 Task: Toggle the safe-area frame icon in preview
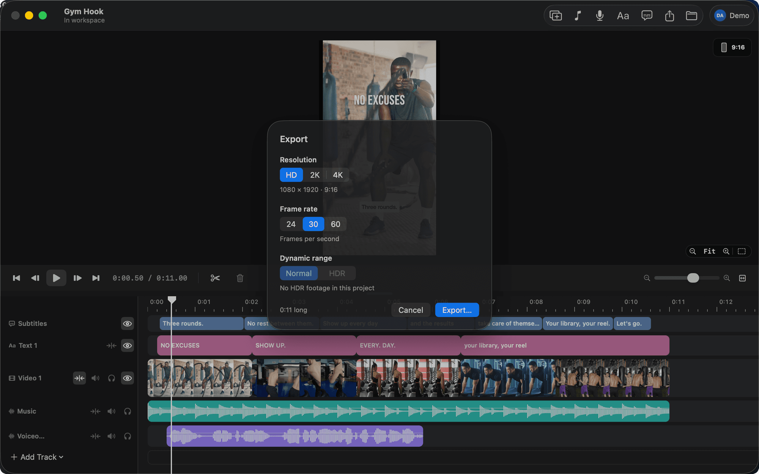pos(742,251)
